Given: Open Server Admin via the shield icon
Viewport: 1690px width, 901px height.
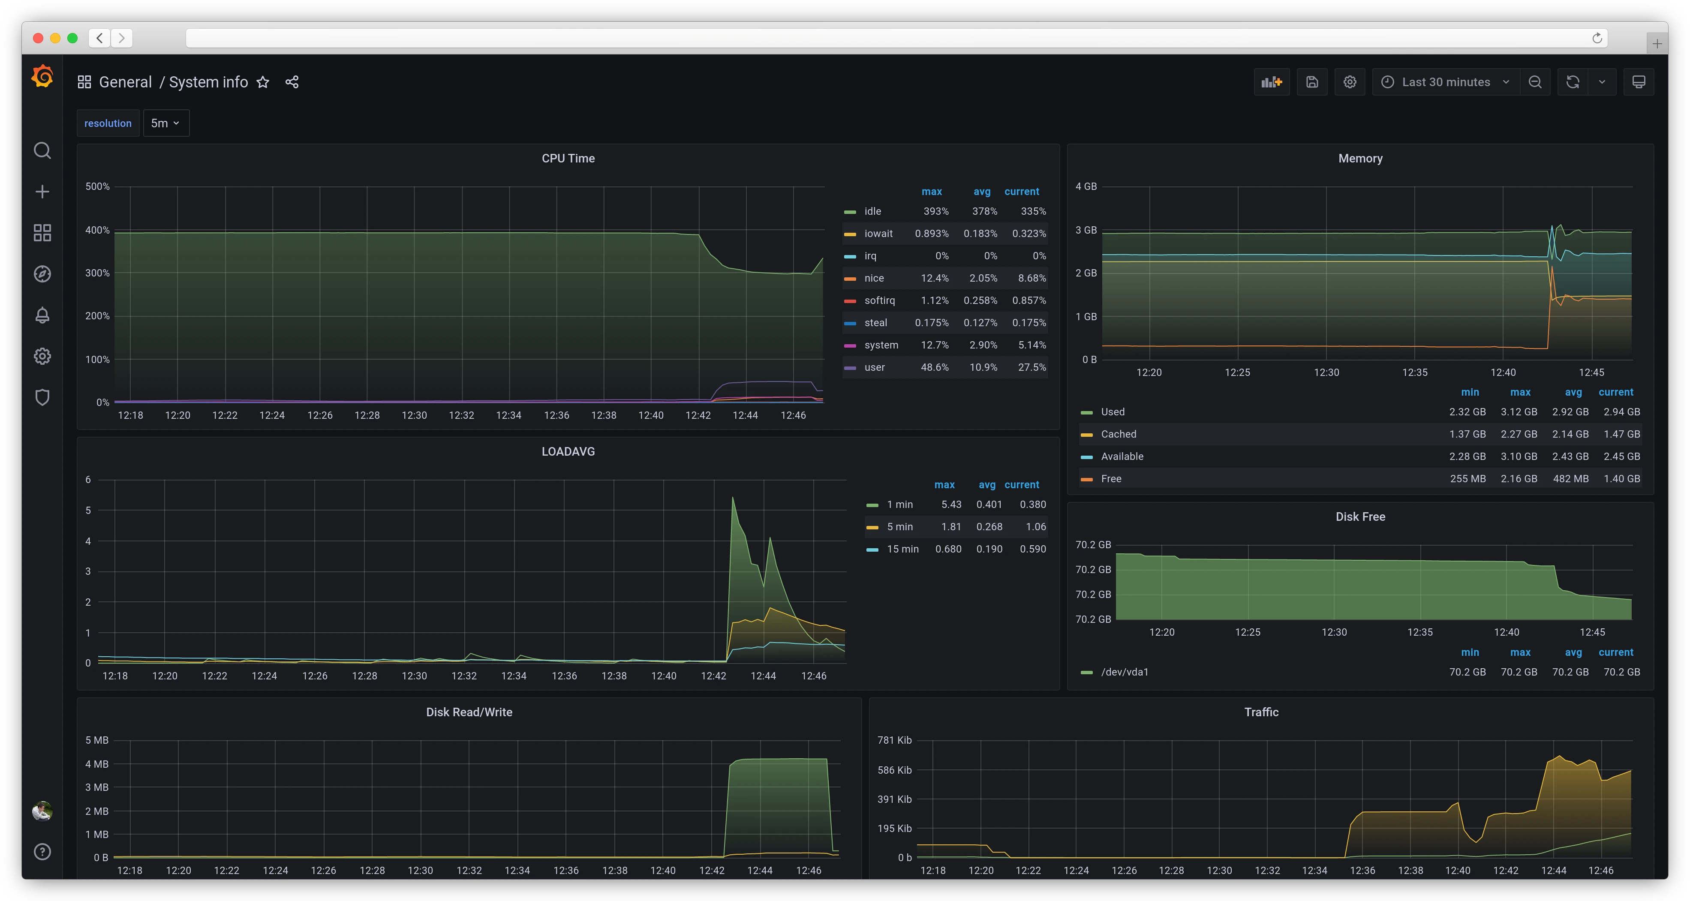Looking at the screenshot, I should [x=42, y=397].
